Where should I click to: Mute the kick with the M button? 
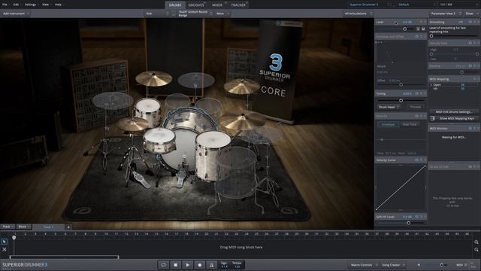click(423, 29)
